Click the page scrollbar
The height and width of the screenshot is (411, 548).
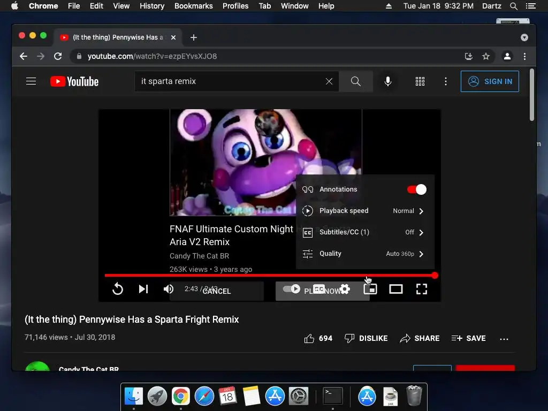point(532,94)
